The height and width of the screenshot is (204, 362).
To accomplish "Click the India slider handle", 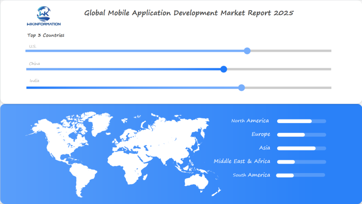I will pyautogui.click(x=241, y=87).
